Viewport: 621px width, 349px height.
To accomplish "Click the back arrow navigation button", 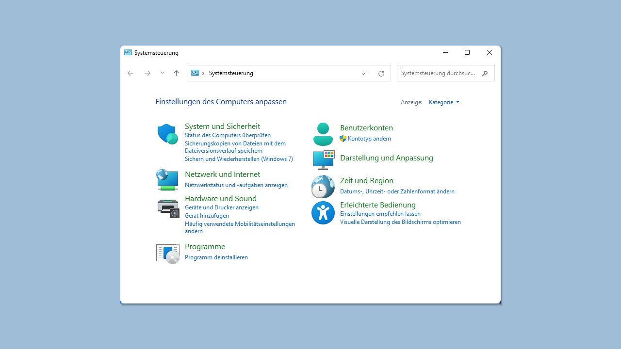I will coord(131,73).
